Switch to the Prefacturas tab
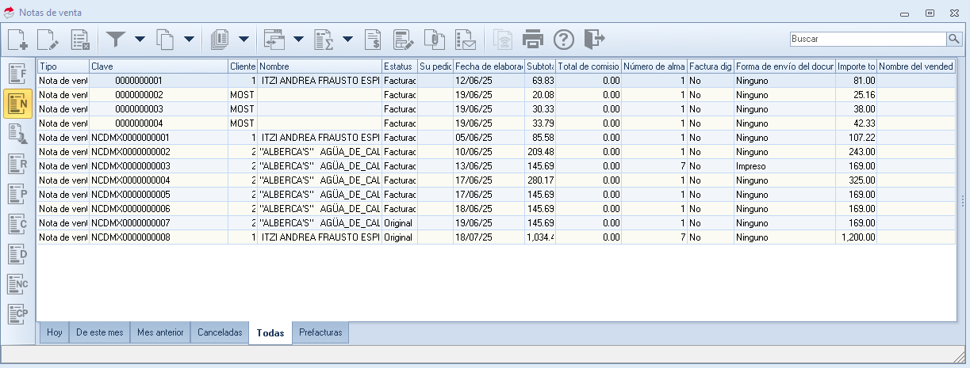 [320, 333]
